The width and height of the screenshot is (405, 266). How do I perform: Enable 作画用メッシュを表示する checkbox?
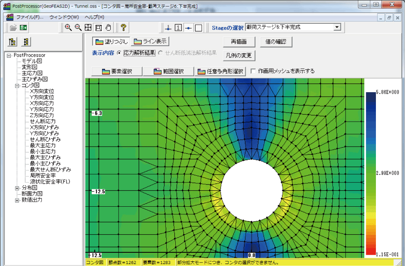pos(254,71)
